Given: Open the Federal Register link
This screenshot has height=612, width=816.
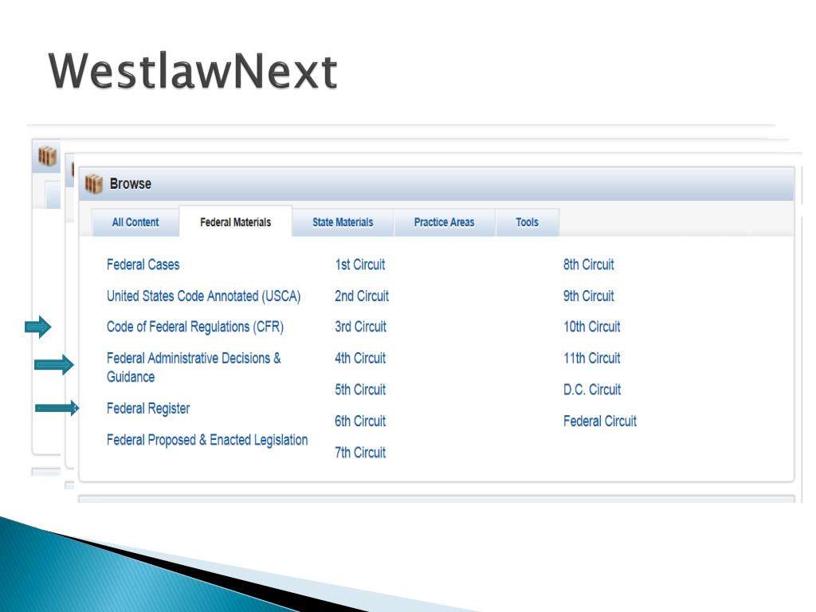Looking at the screenshot, I should click(x=148, y=409).
